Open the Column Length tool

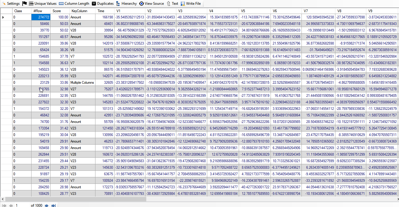click(74, 4)
